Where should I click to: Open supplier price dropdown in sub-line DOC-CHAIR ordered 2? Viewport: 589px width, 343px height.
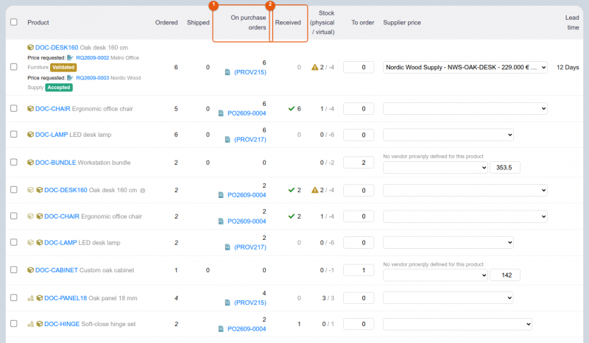(465, 216)
